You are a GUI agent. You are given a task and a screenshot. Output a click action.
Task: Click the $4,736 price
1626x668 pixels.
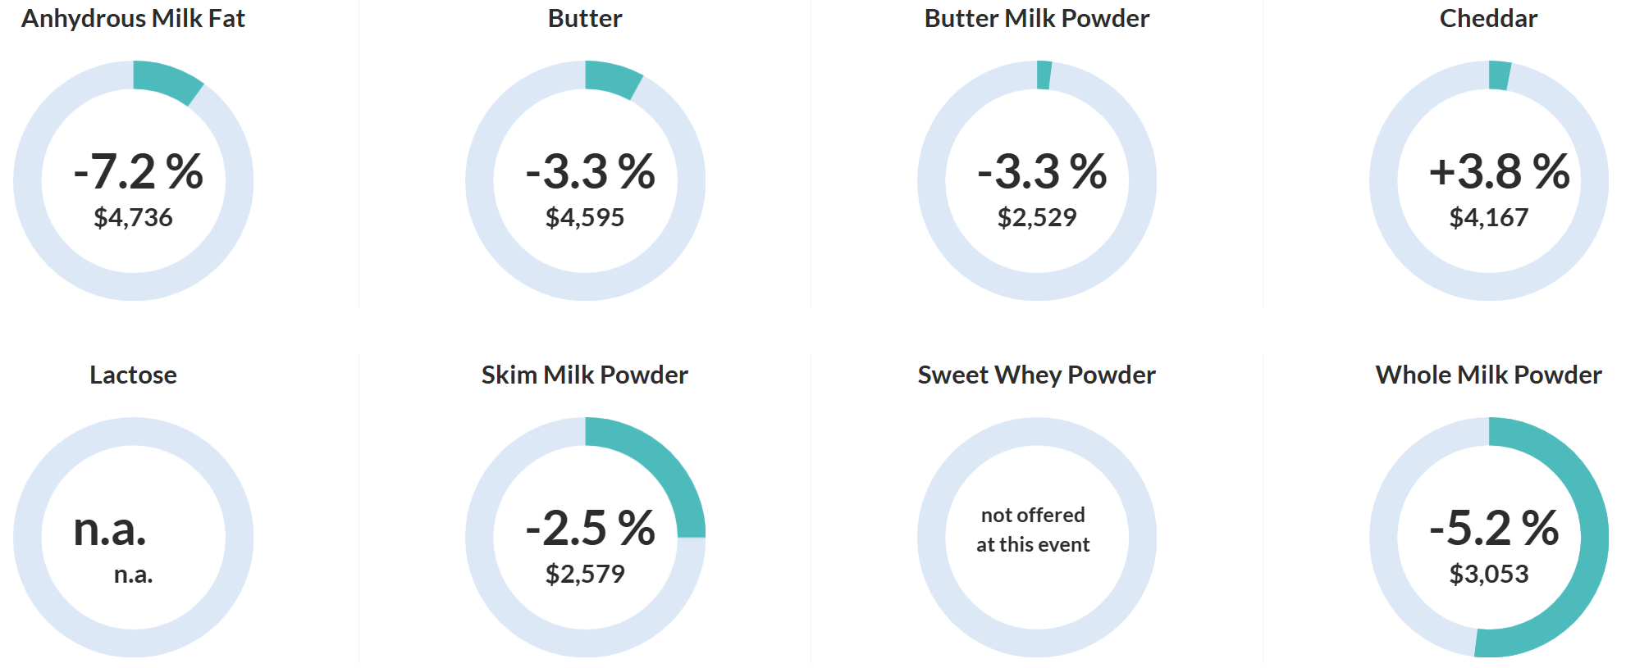pyautogui.click(x=133, y=217)
